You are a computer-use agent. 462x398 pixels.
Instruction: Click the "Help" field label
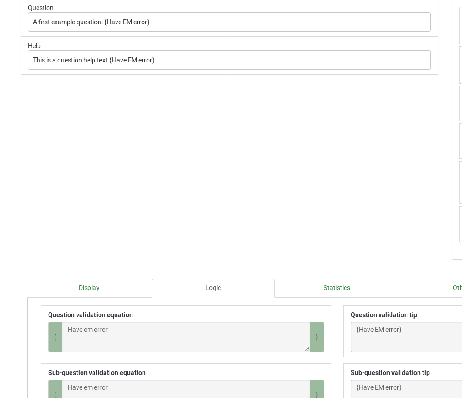(34, 46)
